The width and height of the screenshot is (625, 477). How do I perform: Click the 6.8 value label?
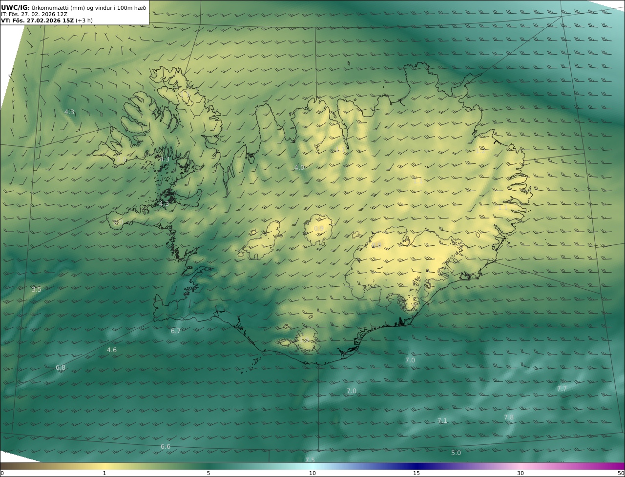click(x=61, y=367)
